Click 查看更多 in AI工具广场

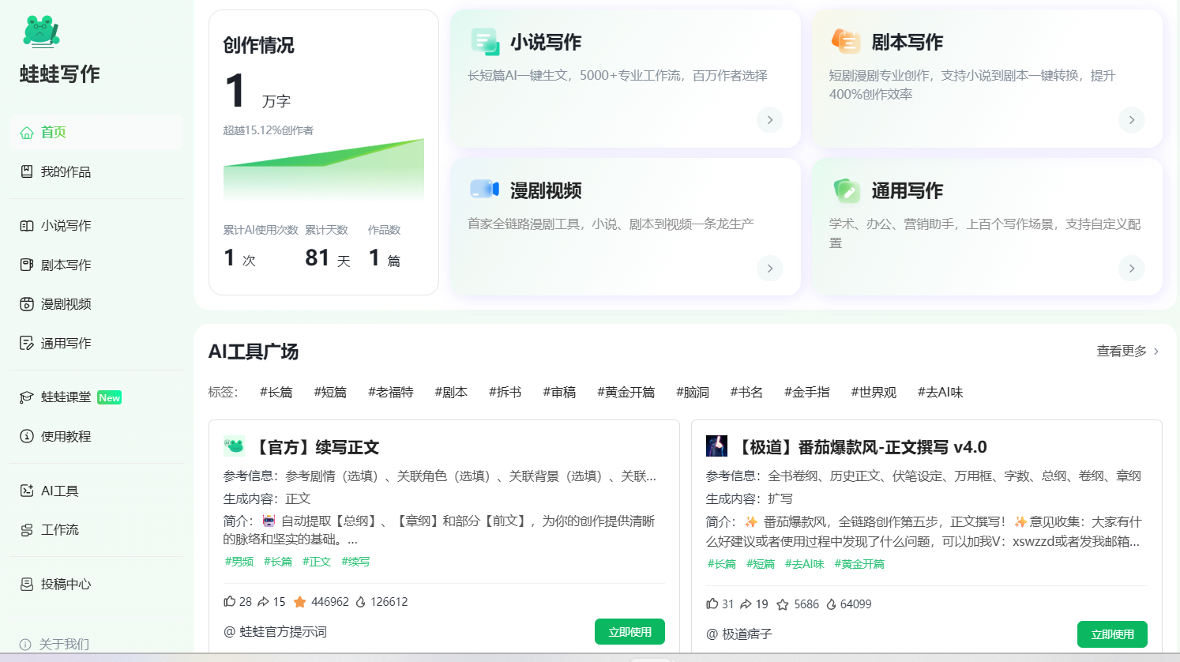click(1122, 352)
